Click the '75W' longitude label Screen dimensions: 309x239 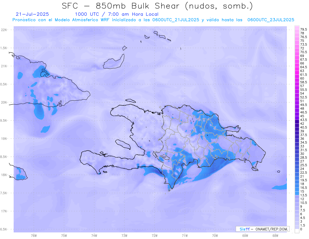64,236
